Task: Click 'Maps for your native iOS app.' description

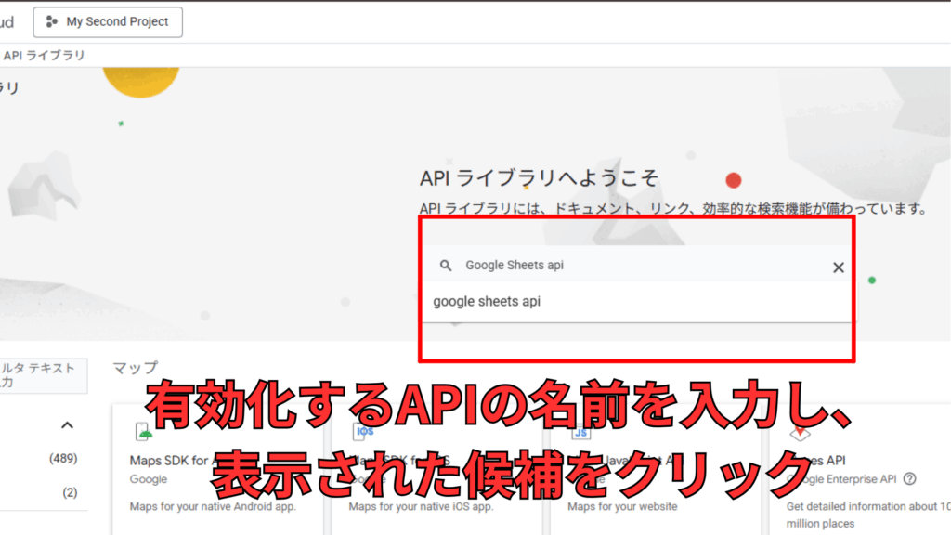Action: tap(421, 506)
